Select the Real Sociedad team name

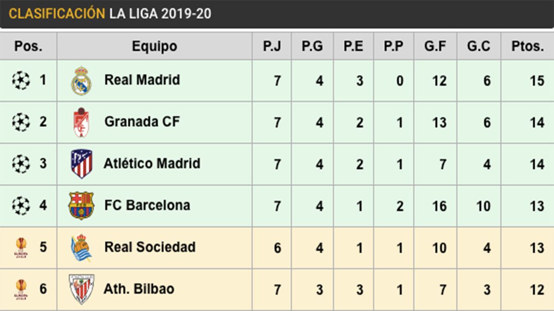point(150,247)
